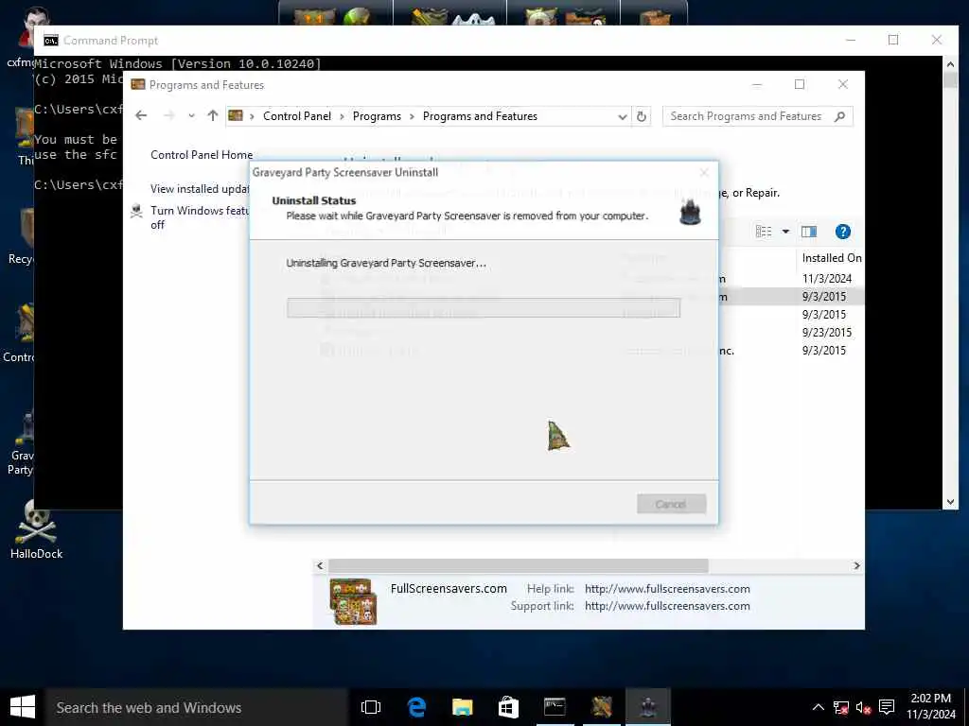Click taskbar clock showing 2:02 PM

[x=931, y=707]
